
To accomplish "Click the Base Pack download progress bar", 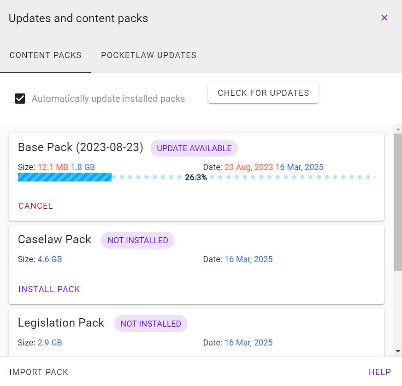I will pos(196,177).
